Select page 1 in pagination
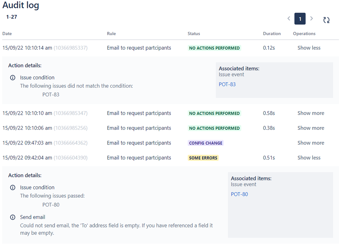Screen dimensions: 356x245 pyautogui.click(x=300, y=19)
